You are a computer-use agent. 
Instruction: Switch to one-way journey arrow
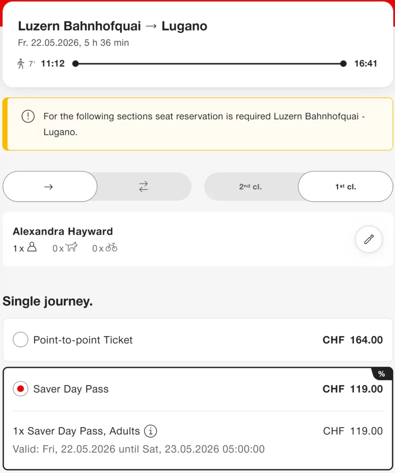(x=50, y=187)
